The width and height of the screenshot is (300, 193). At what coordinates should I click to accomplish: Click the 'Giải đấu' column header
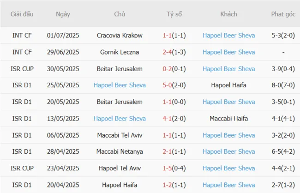coord(22,14)
